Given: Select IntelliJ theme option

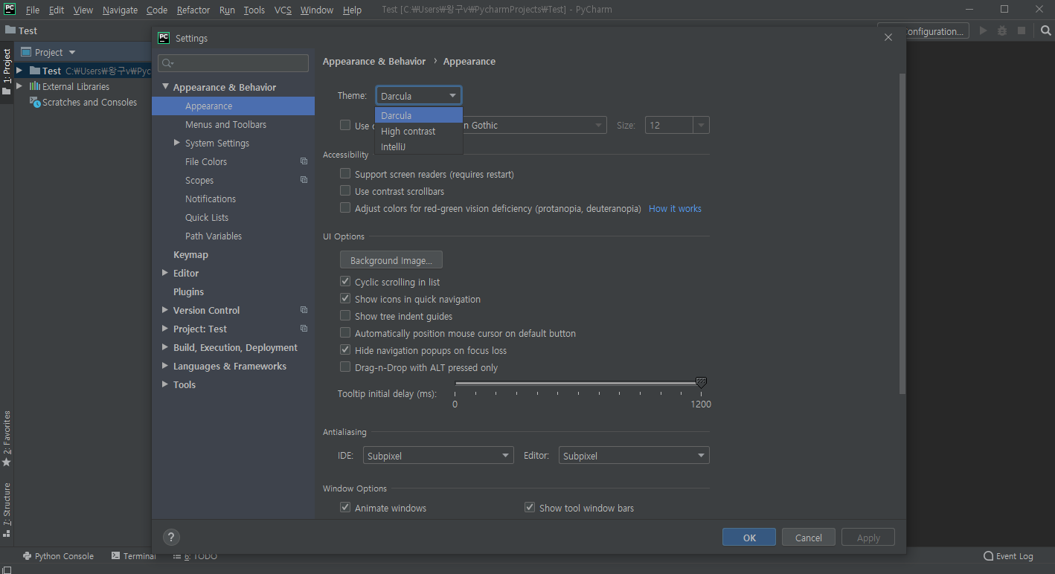Looking at the screenshot, I should 419,147.
